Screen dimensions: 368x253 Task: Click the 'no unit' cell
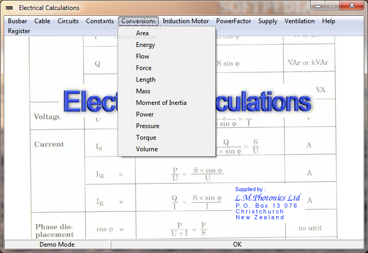coord(310,228)
